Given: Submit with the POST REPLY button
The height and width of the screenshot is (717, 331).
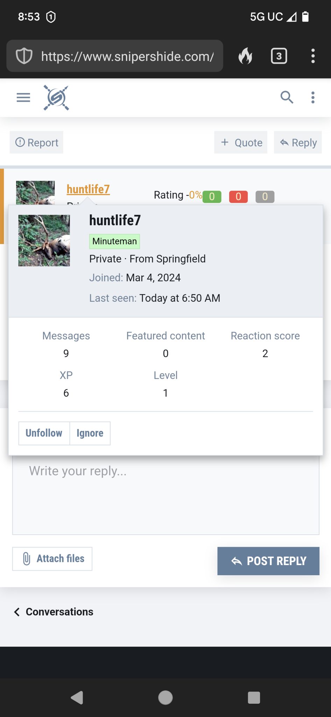Looking at the screenshot, I should (x=268, y=561).
